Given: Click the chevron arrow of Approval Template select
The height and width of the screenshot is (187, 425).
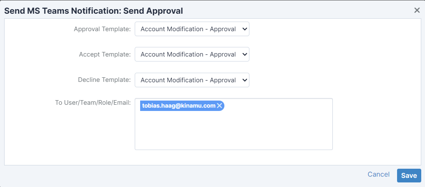Looking at the screenshot, I should [x=244, y=29].
